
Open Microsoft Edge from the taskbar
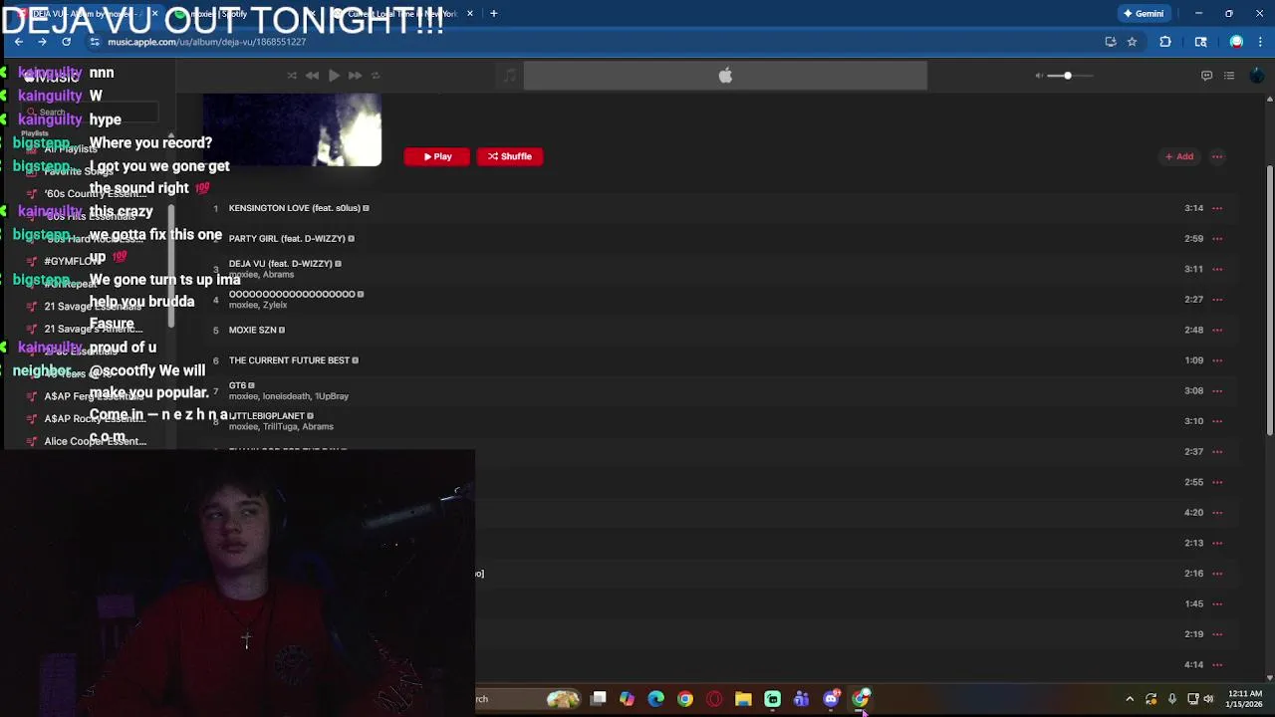[655, 699]
